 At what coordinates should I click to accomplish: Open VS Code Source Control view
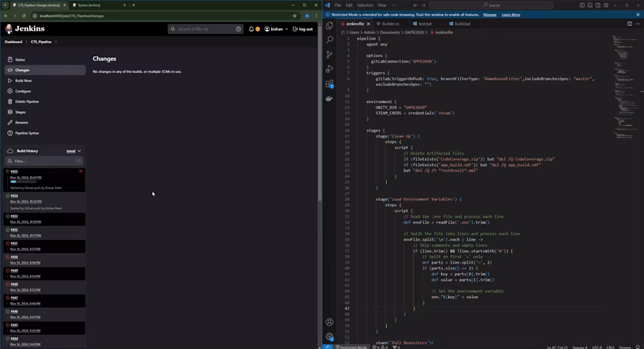[330, 54]
